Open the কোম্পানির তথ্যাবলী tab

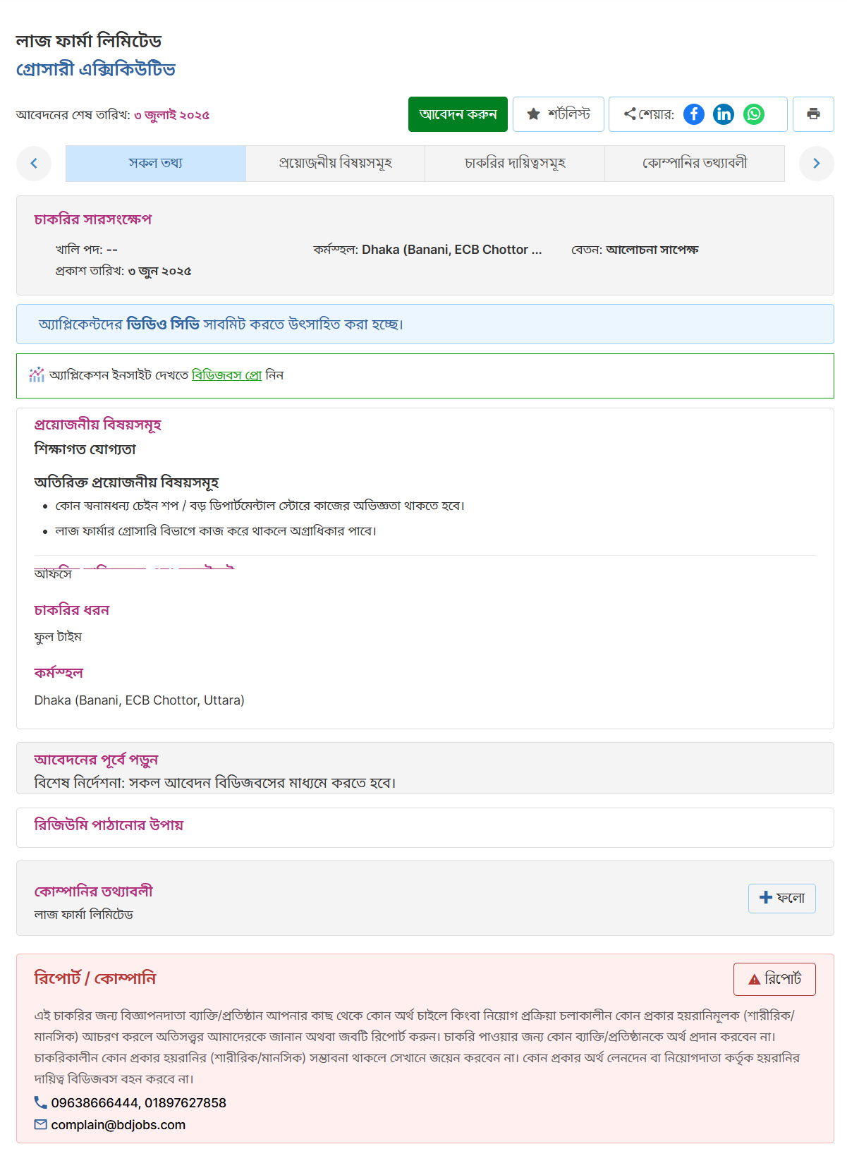(x=695, y=164)
